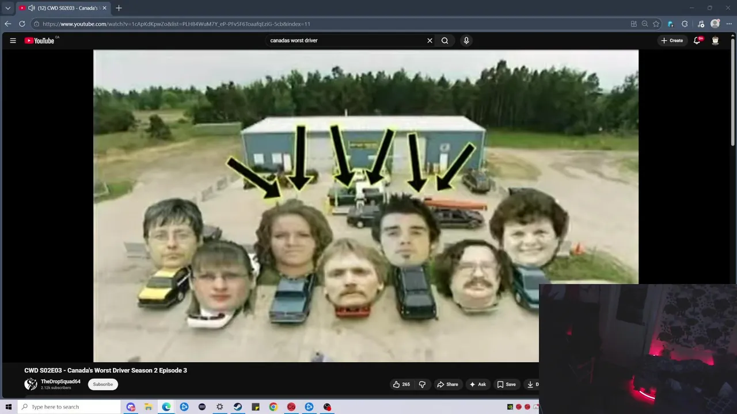Open the Create menu

pyautogui.click(x=672, y=41)
